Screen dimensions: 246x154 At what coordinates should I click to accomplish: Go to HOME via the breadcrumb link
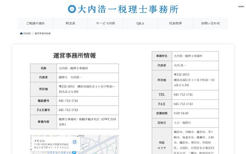pos(27,33)
